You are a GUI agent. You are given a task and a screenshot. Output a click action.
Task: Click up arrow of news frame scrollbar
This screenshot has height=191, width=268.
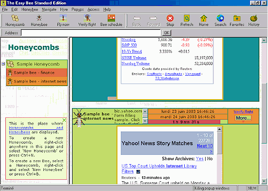[220, 129]
